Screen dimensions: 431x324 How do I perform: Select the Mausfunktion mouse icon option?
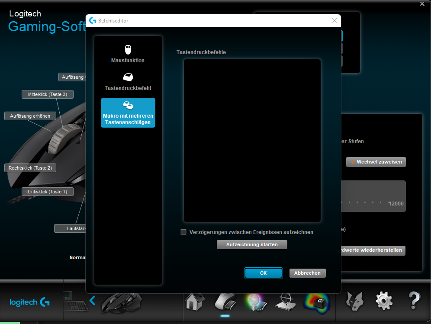(x=128, y=54)
